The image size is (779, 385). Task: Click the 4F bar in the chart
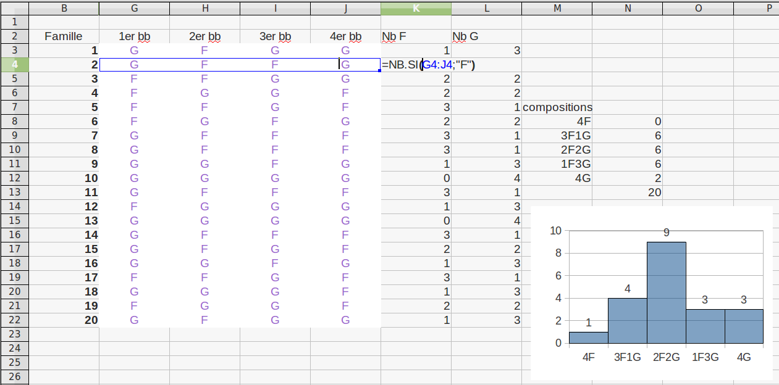point(588,337)
